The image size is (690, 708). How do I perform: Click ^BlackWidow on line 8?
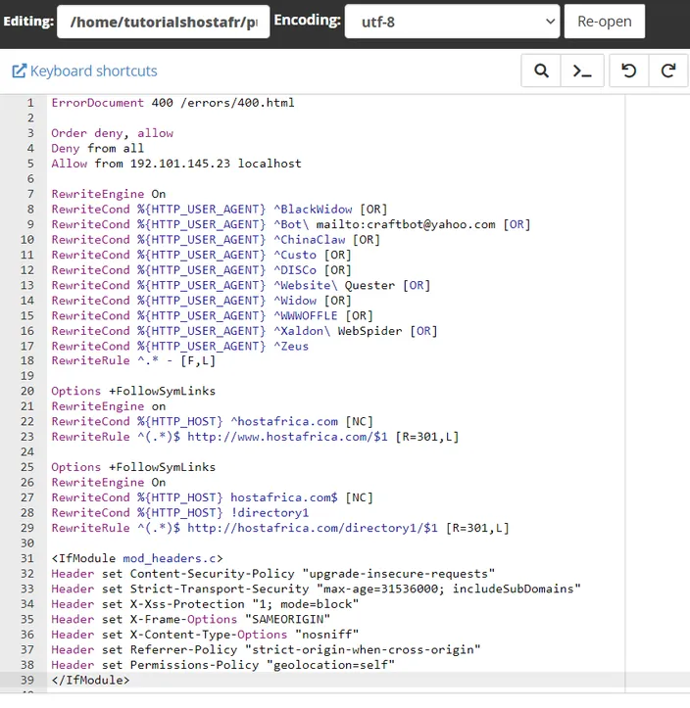click(313, 209)
